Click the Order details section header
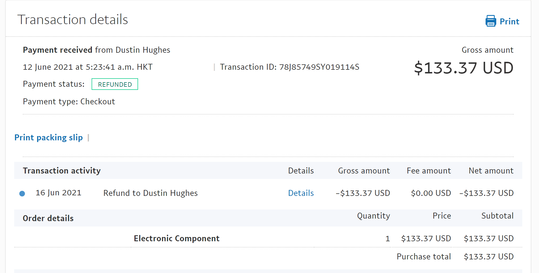539x273 pixels. pos(48,218)
